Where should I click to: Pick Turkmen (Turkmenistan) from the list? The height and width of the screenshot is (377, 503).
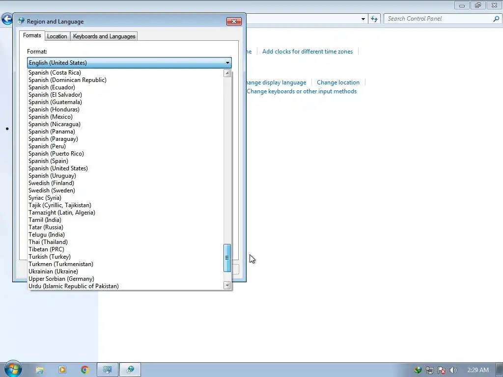click(x=125, y=265)
